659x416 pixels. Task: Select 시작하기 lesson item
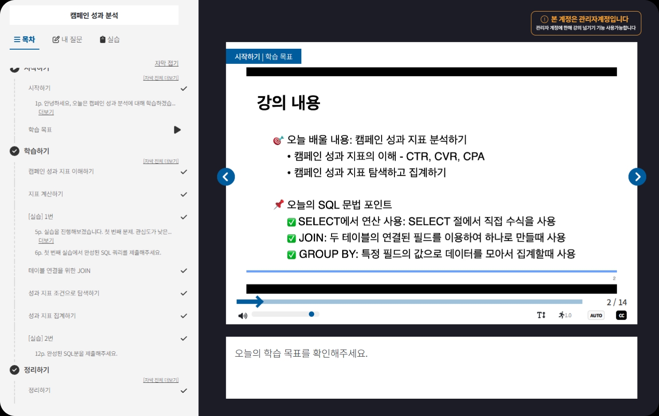click(x=39, y=88)
